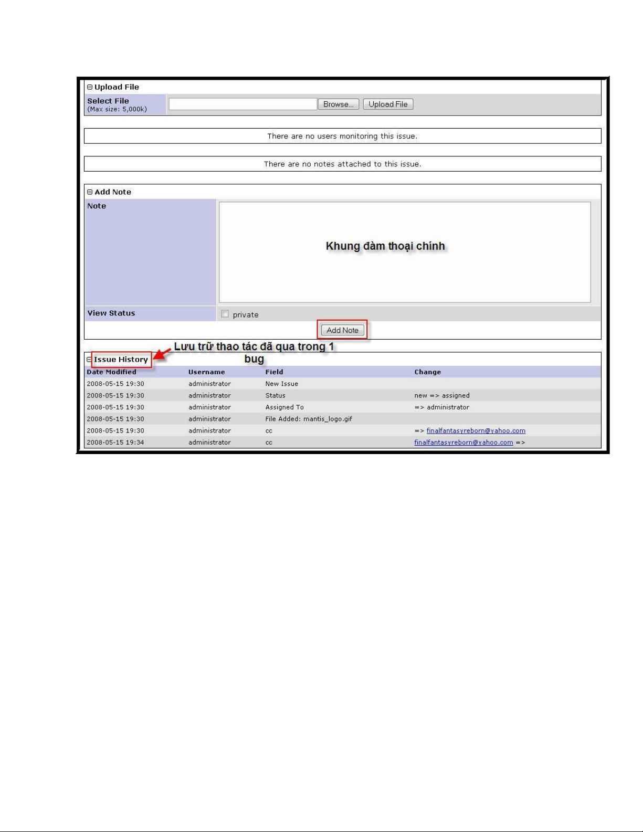Viewport: 643px width, 832px height.
Task: Select the File Added: mantis_logo.gif history entry
Action: 309,419
